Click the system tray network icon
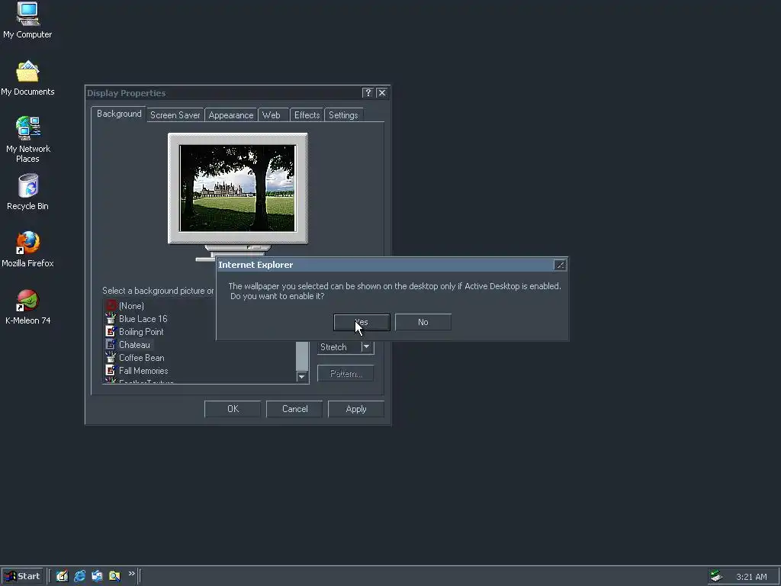The width and height of the screenshot is (781, 586). [716, 576]
